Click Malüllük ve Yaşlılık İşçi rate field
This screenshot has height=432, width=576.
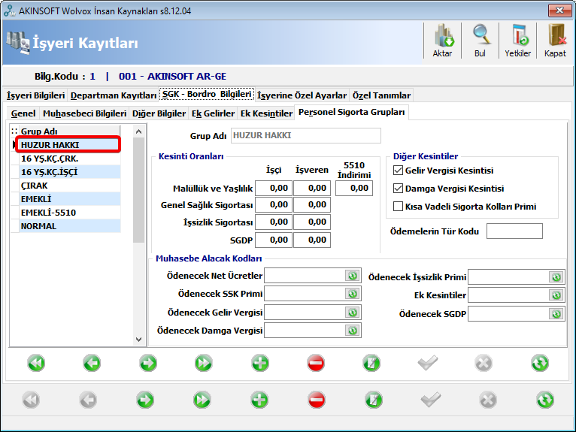[x=274, y=189]
